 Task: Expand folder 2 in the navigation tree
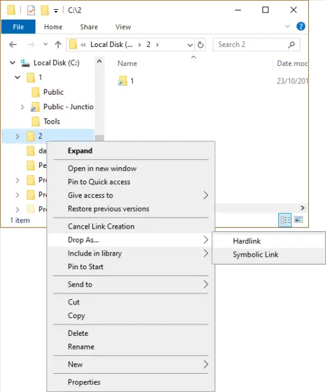pyautogui.click(x=17, y=137)
